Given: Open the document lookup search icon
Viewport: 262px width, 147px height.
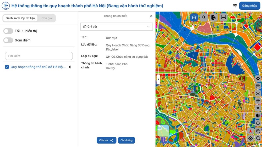Looking at the screenshot, I should point(214,17).
